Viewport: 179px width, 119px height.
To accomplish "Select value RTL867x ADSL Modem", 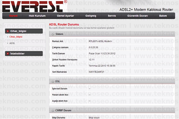I will coord(100,41).
